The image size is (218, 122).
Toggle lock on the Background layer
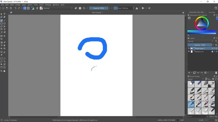(x=212, y=52)
